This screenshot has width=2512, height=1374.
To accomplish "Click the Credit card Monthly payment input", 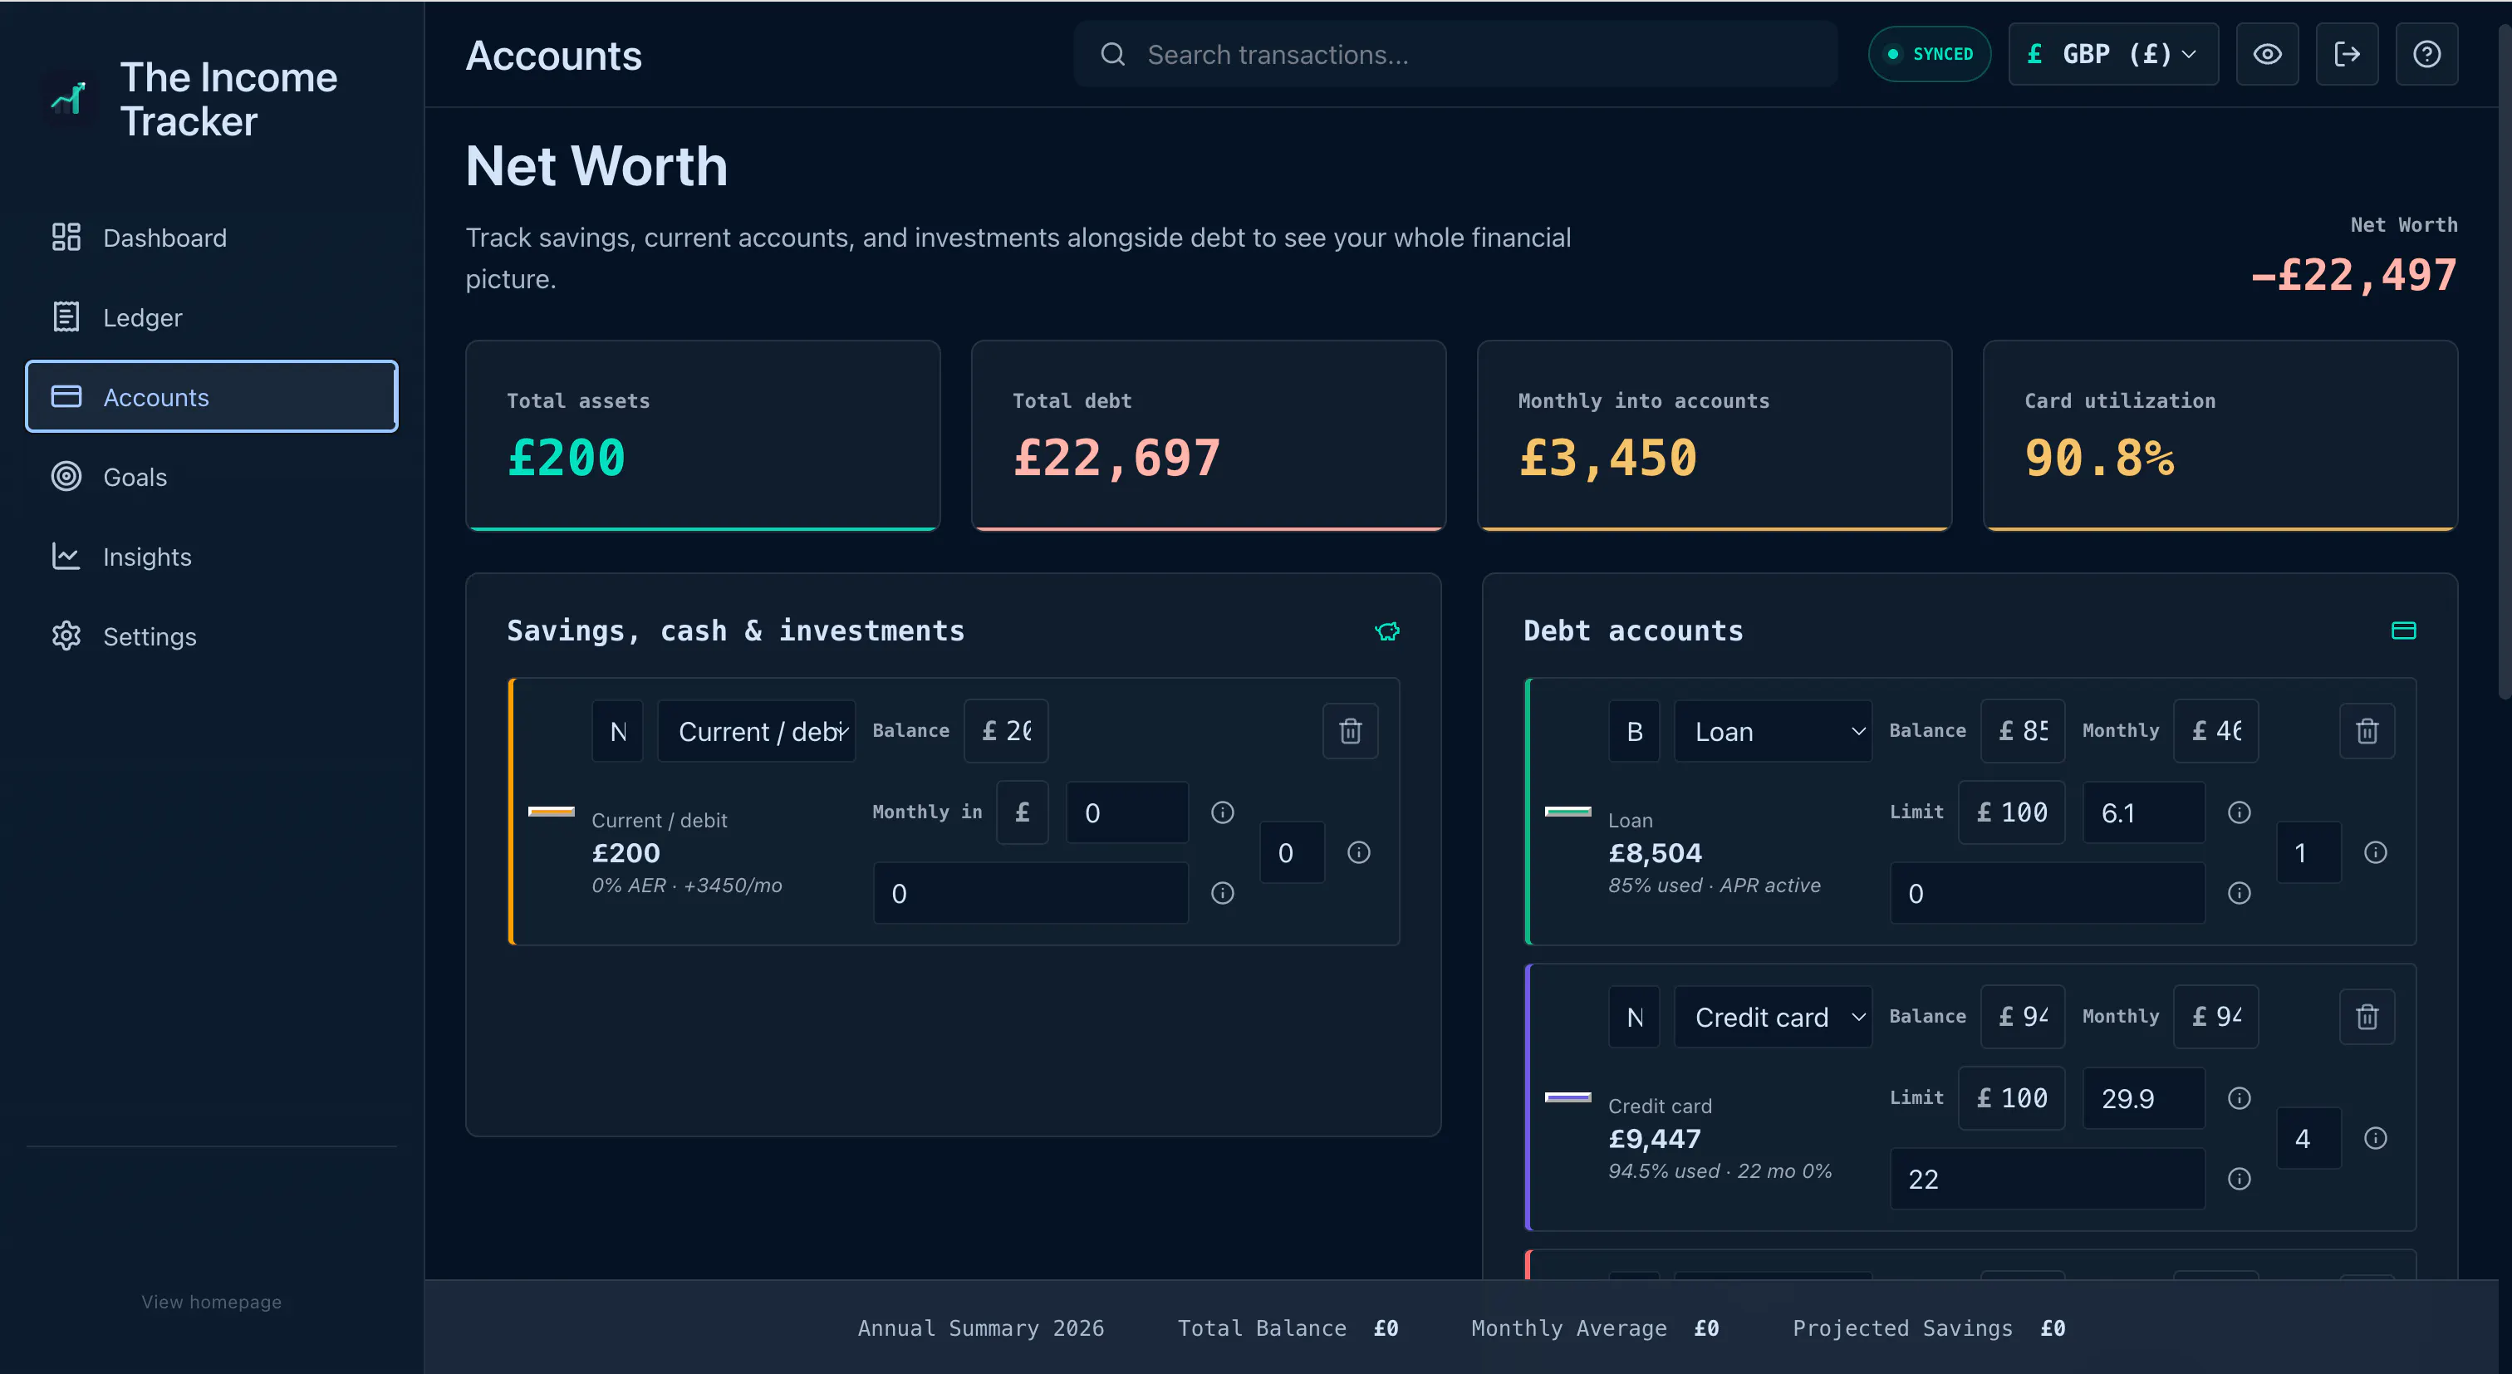I will tap(2215, 1017).
